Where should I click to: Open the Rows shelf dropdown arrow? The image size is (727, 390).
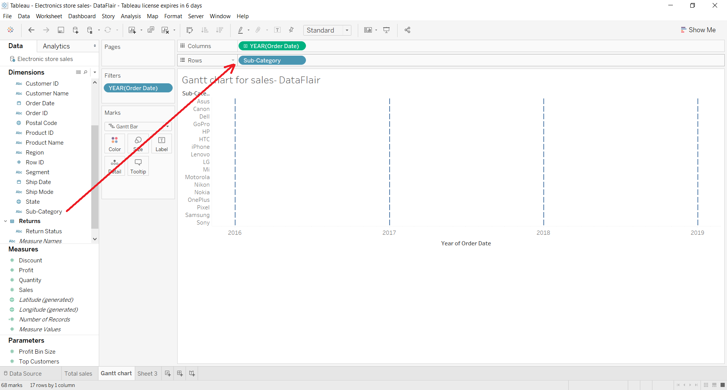pos(232,60)
